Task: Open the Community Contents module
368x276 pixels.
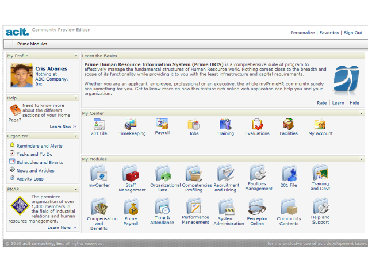Action: click(x=289, y=206)
